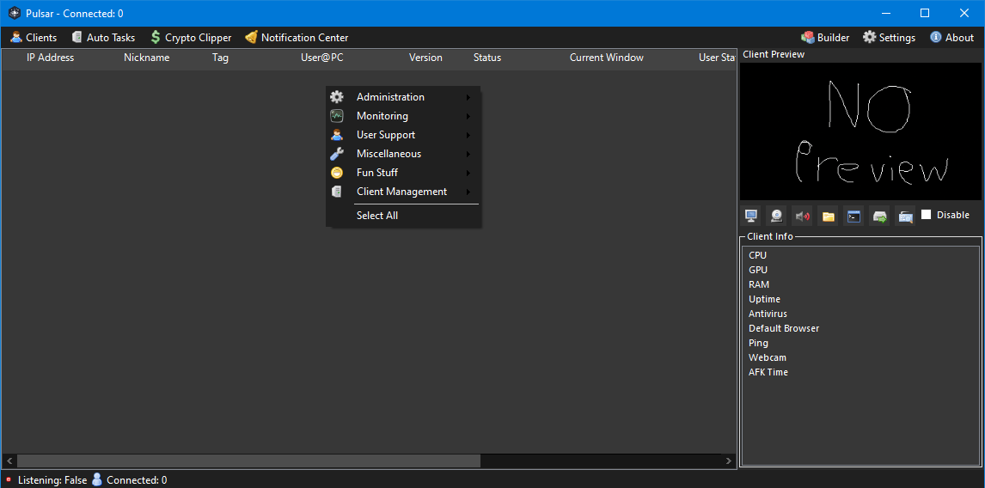Expand the Client Management submenu arrow
The height and width of the screenshot is (488, 985).
point(468,192)
